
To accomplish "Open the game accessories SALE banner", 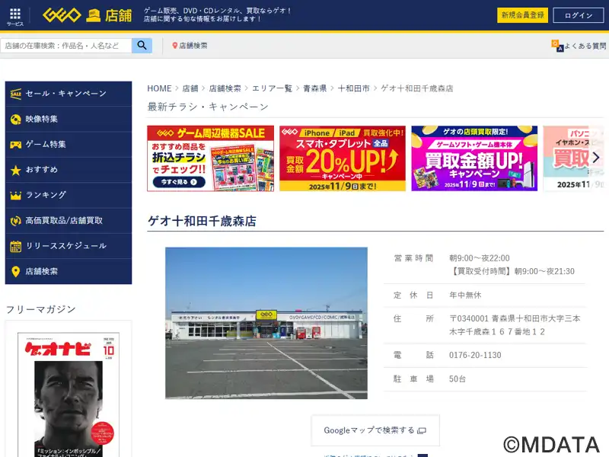I will point(210,158).
